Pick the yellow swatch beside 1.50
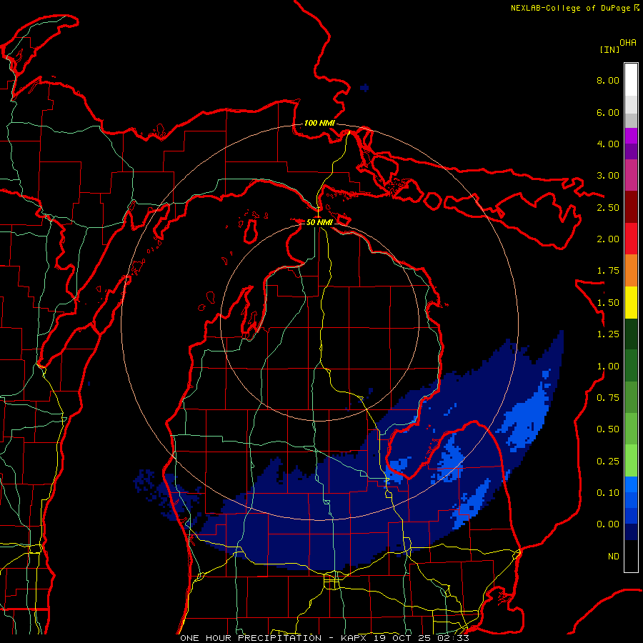The image size is (643, 643). pyautogui.click(x=631, y=302)
